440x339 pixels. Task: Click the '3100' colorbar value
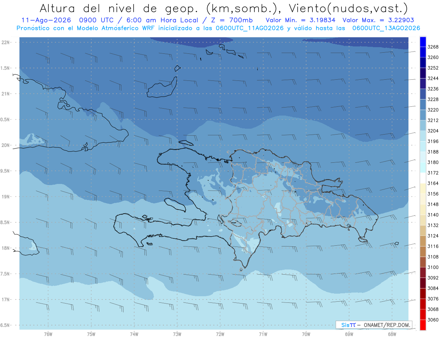pos(433,267)
